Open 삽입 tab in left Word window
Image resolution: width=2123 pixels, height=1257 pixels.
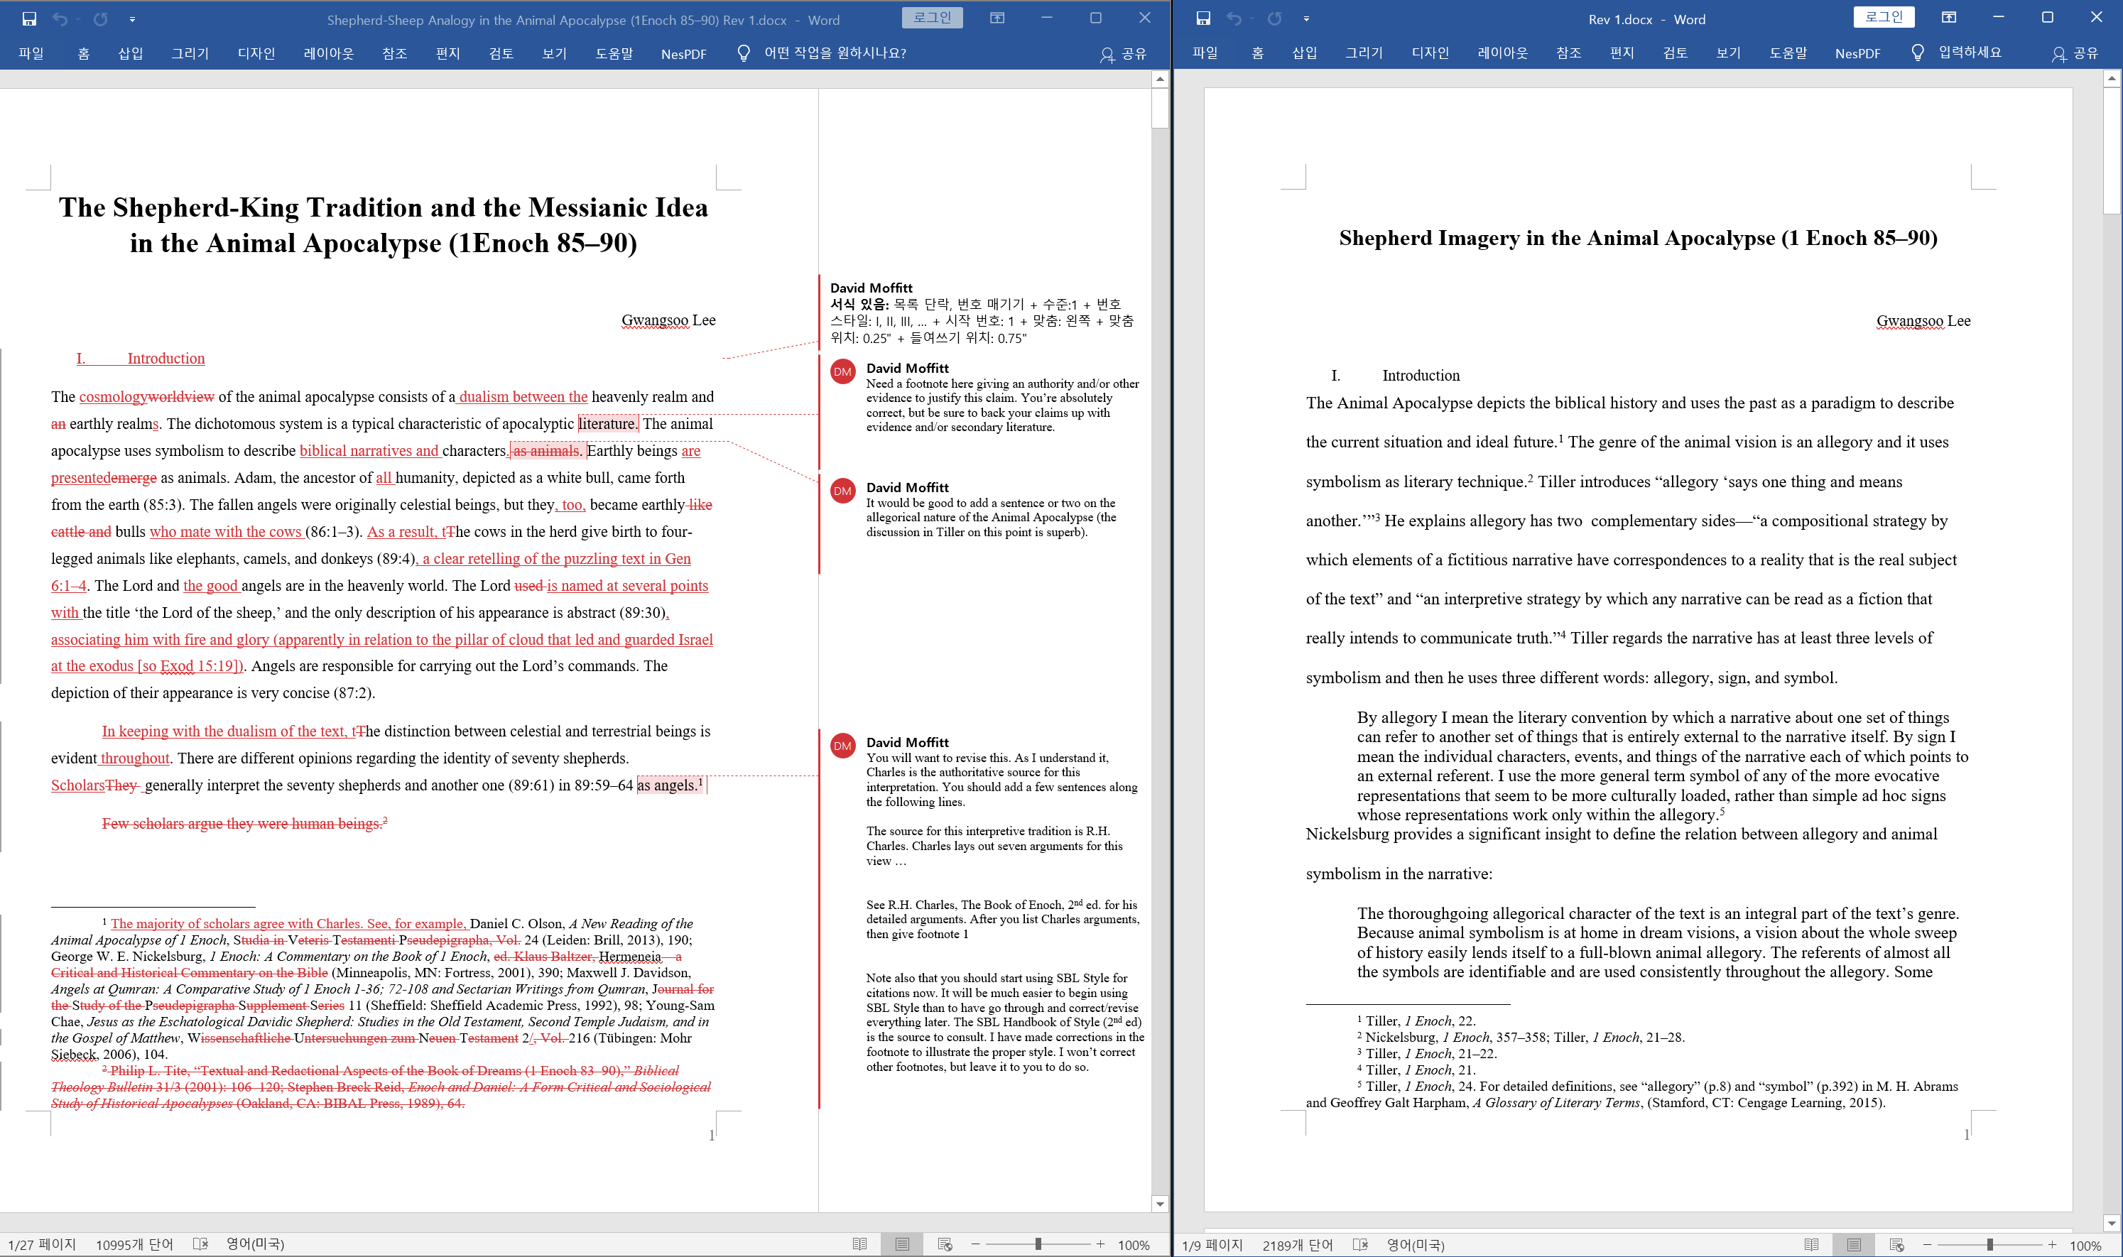pos(131,53)
